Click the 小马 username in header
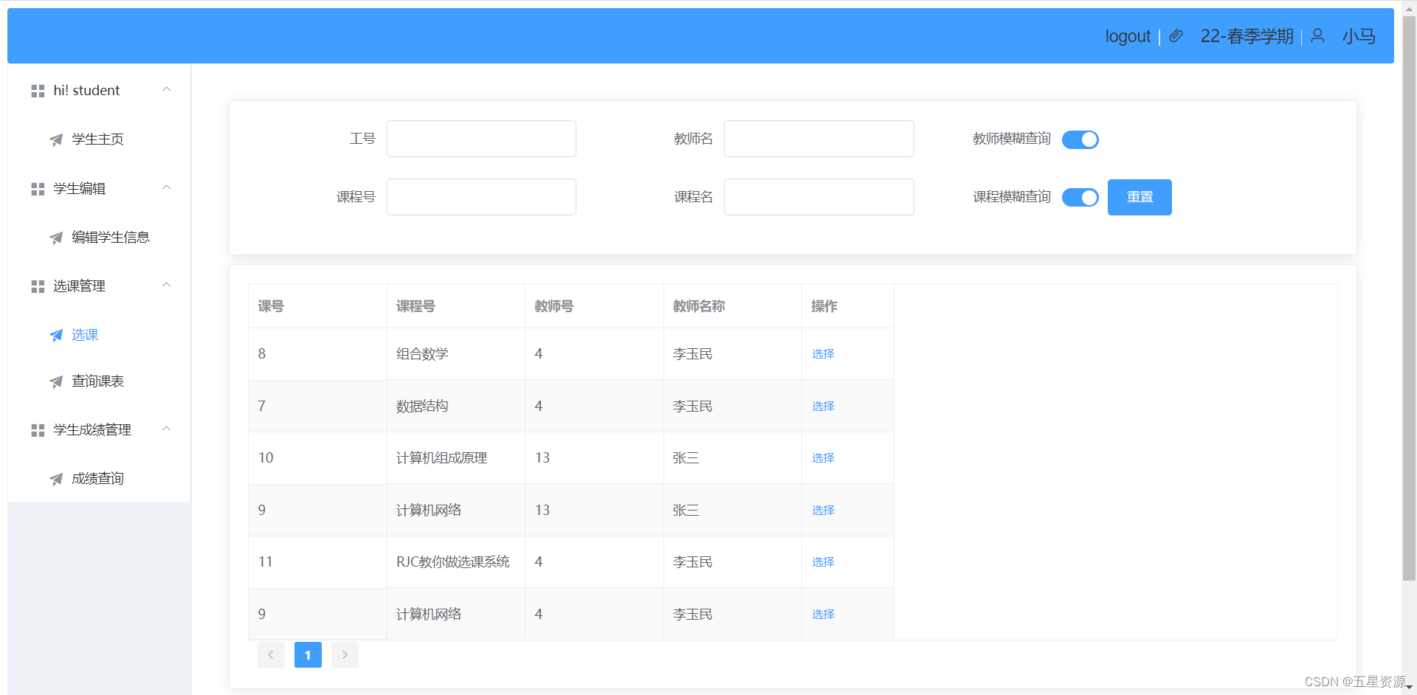 1359,36
